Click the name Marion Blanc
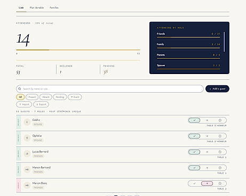 39,183
